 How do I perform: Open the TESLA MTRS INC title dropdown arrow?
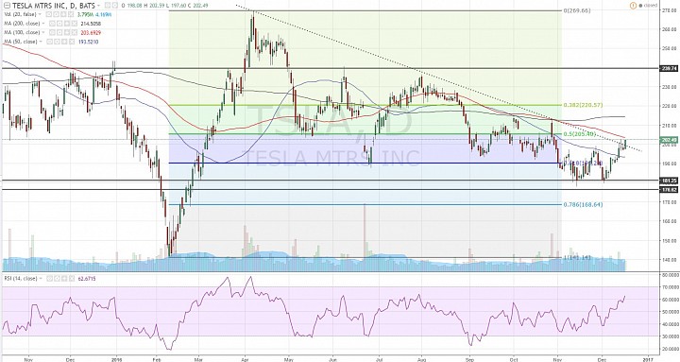pos(98,6)
